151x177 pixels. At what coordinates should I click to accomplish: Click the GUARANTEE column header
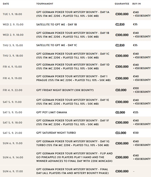pos(122,4)
